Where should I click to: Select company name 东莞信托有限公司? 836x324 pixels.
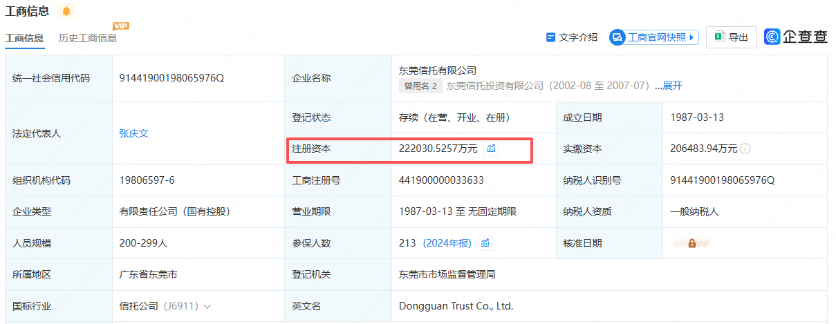[438, 70]
